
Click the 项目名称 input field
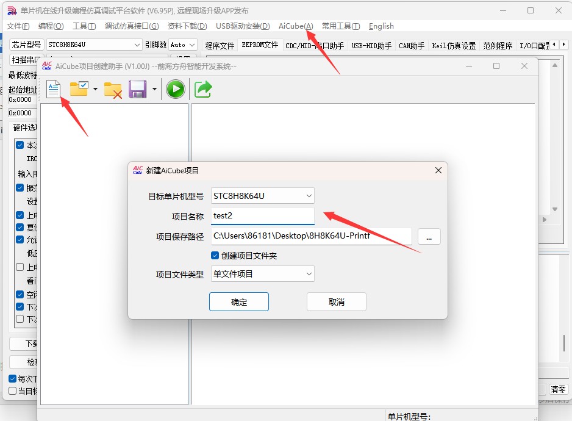[x=263, y=216]
